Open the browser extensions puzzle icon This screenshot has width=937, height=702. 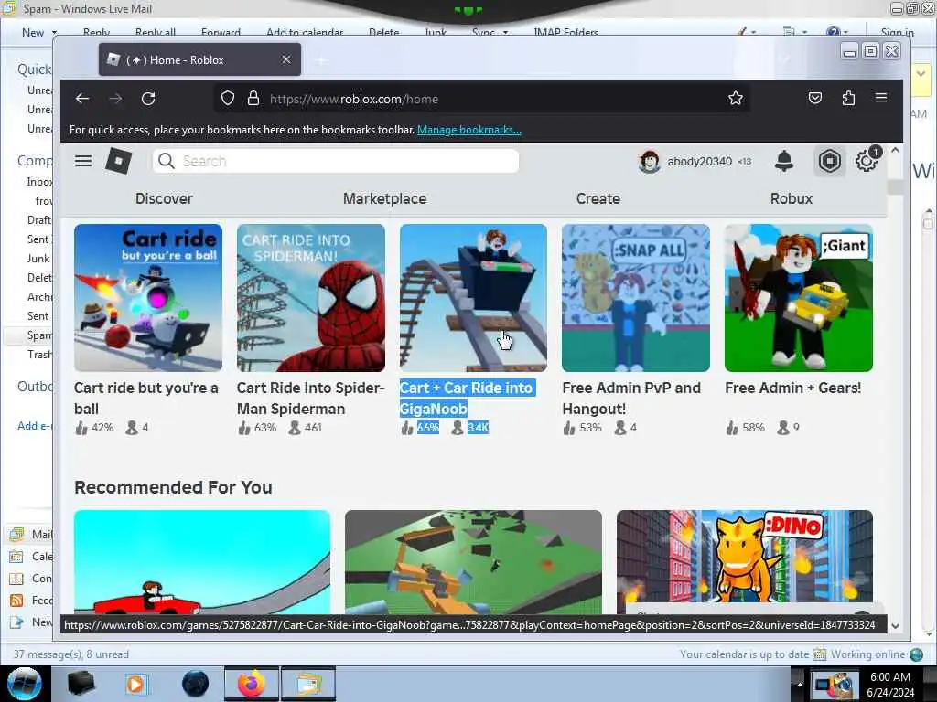pos(848,98)
